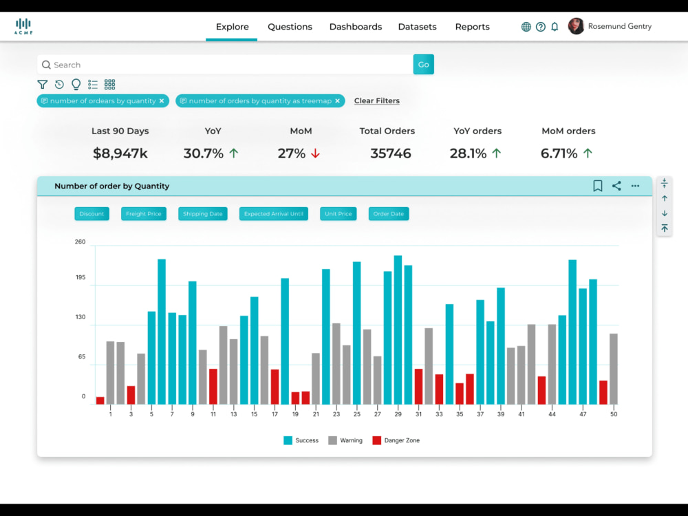Image resolution: width=688 pixels, height=516 pixels.
Task: Click the 30.7% YoY value
Action: coord(204,153)
